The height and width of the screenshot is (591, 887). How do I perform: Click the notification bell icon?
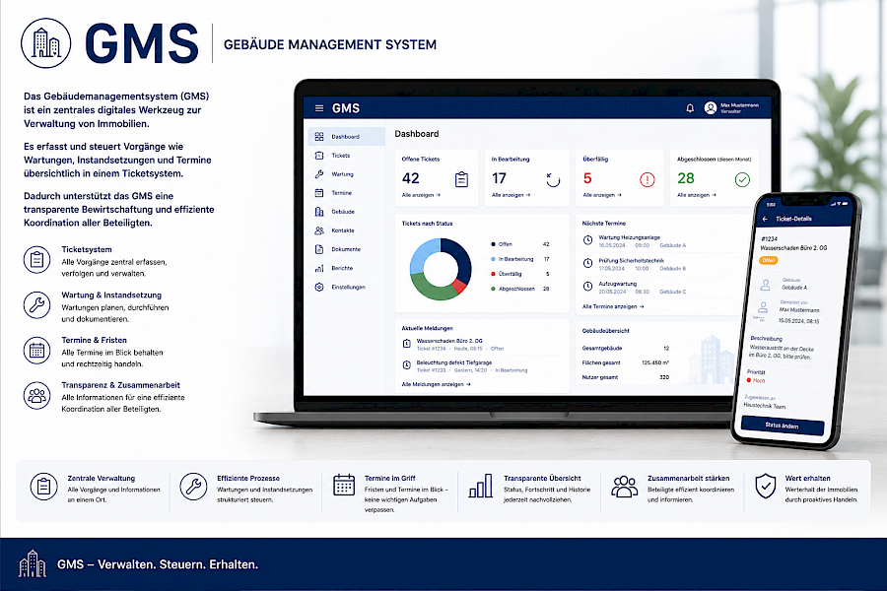pos(690,108)
